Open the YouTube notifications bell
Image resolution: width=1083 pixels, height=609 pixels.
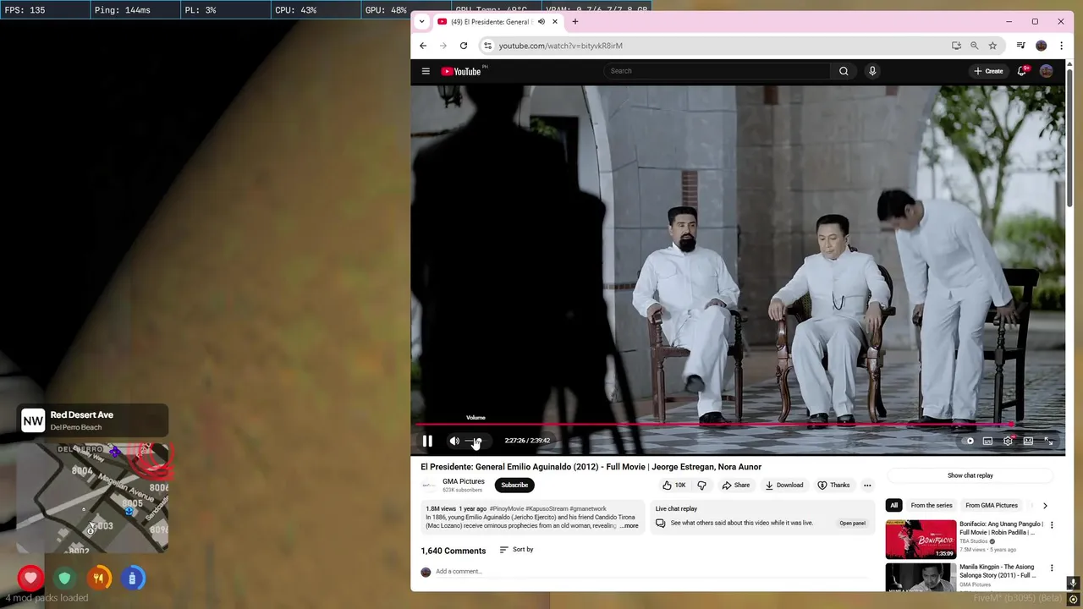pos(1021,71)
